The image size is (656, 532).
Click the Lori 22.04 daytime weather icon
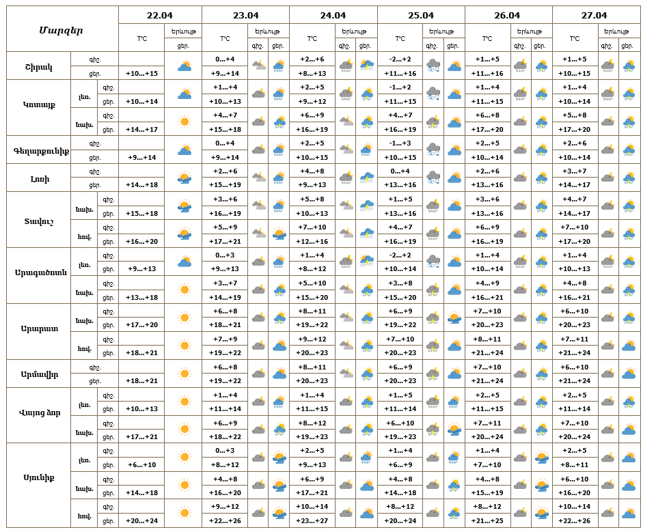pyautogui.click(x=184, y=178)
